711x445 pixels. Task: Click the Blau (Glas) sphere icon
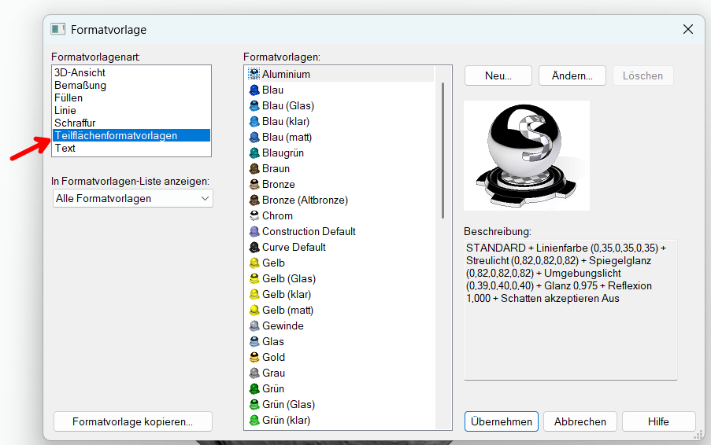[254, 106]
